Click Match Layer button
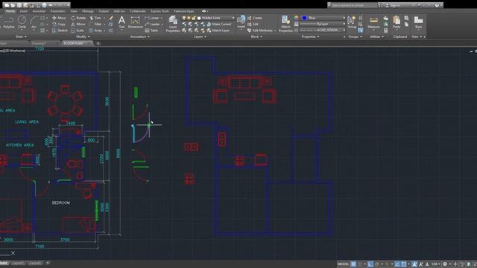The height and width of the screenshot is (268, 477). (218, 31)
